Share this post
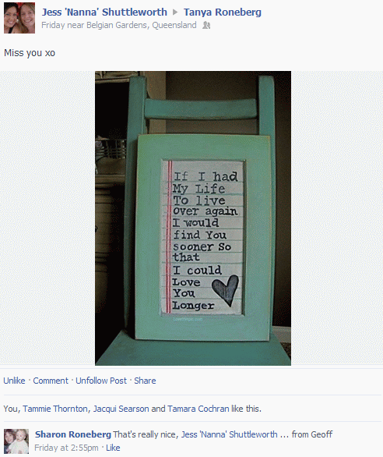Image resolution: width=383 pixels, height=457 pixels. pos(145,381)
